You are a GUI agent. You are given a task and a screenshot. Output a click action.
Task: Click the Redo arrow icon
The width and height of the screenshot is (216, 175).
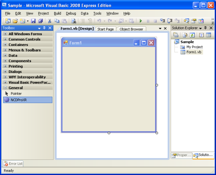pyautogui.click(x=110, y=21)
